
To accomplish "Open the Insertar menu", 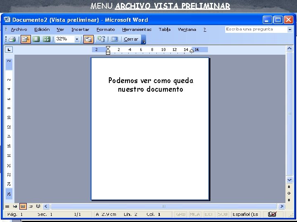I will (80, 30).
